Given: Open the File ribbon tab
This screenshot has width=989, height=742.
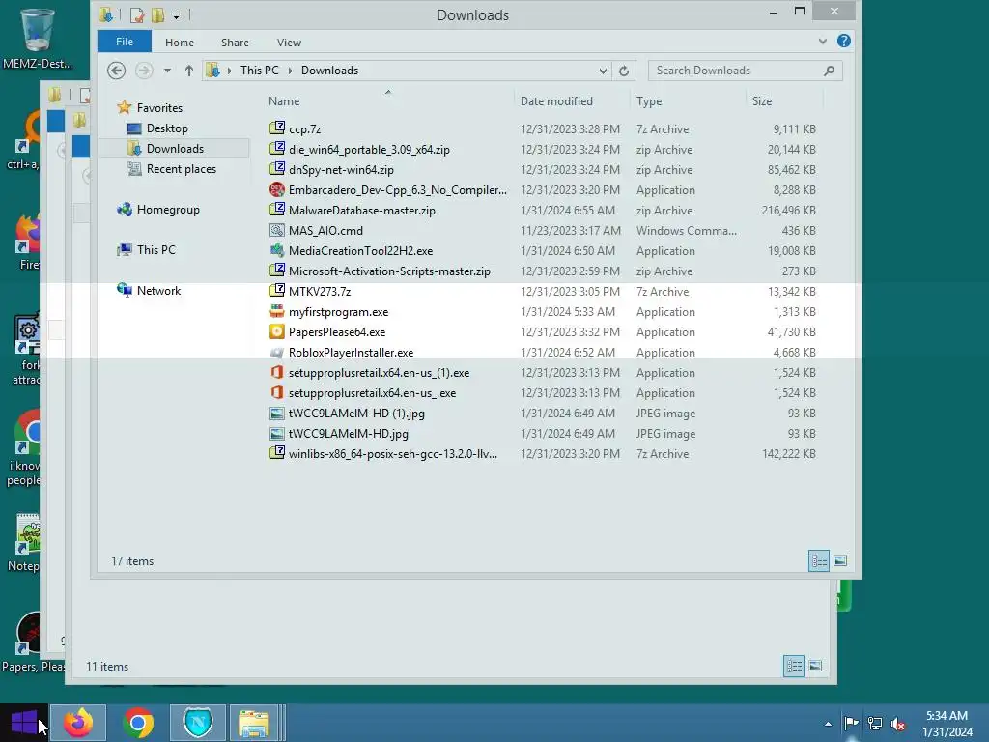Looking at the screenshot, I should pos(125,42).
